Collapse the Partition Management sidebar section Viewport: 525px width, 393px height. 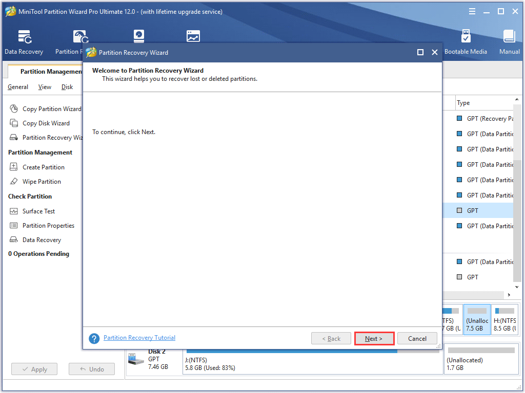pos(40,152)
